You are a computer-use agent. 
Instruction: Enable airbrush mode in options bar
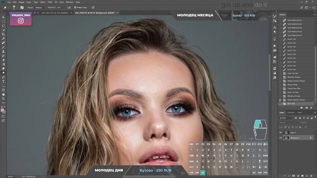coord(69,7)
